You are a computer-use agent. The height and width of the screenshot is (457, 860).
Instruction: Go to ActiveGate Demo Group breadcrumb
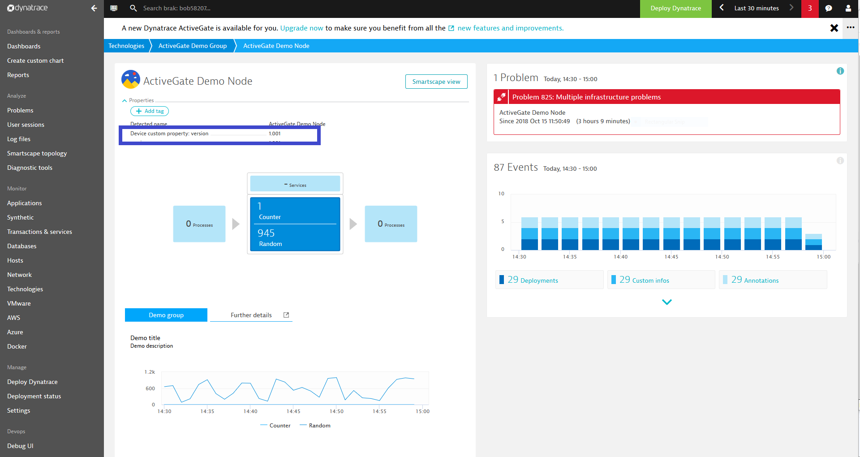tap(193, 46)
